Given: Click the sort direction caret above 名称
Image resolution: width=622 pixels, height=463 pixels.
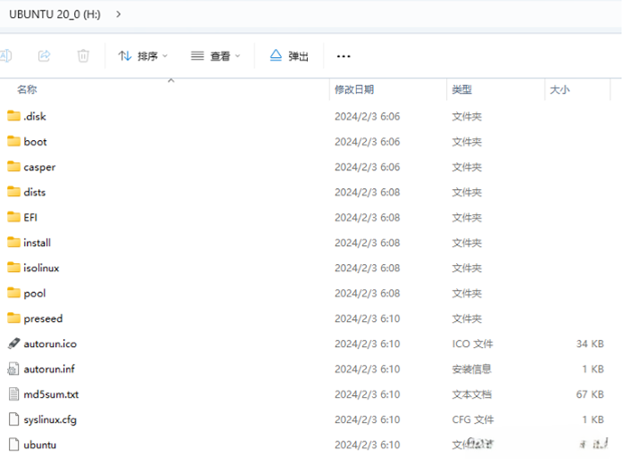Looking at the screenshot, I should pyautogui.click(x=171, y=80).
